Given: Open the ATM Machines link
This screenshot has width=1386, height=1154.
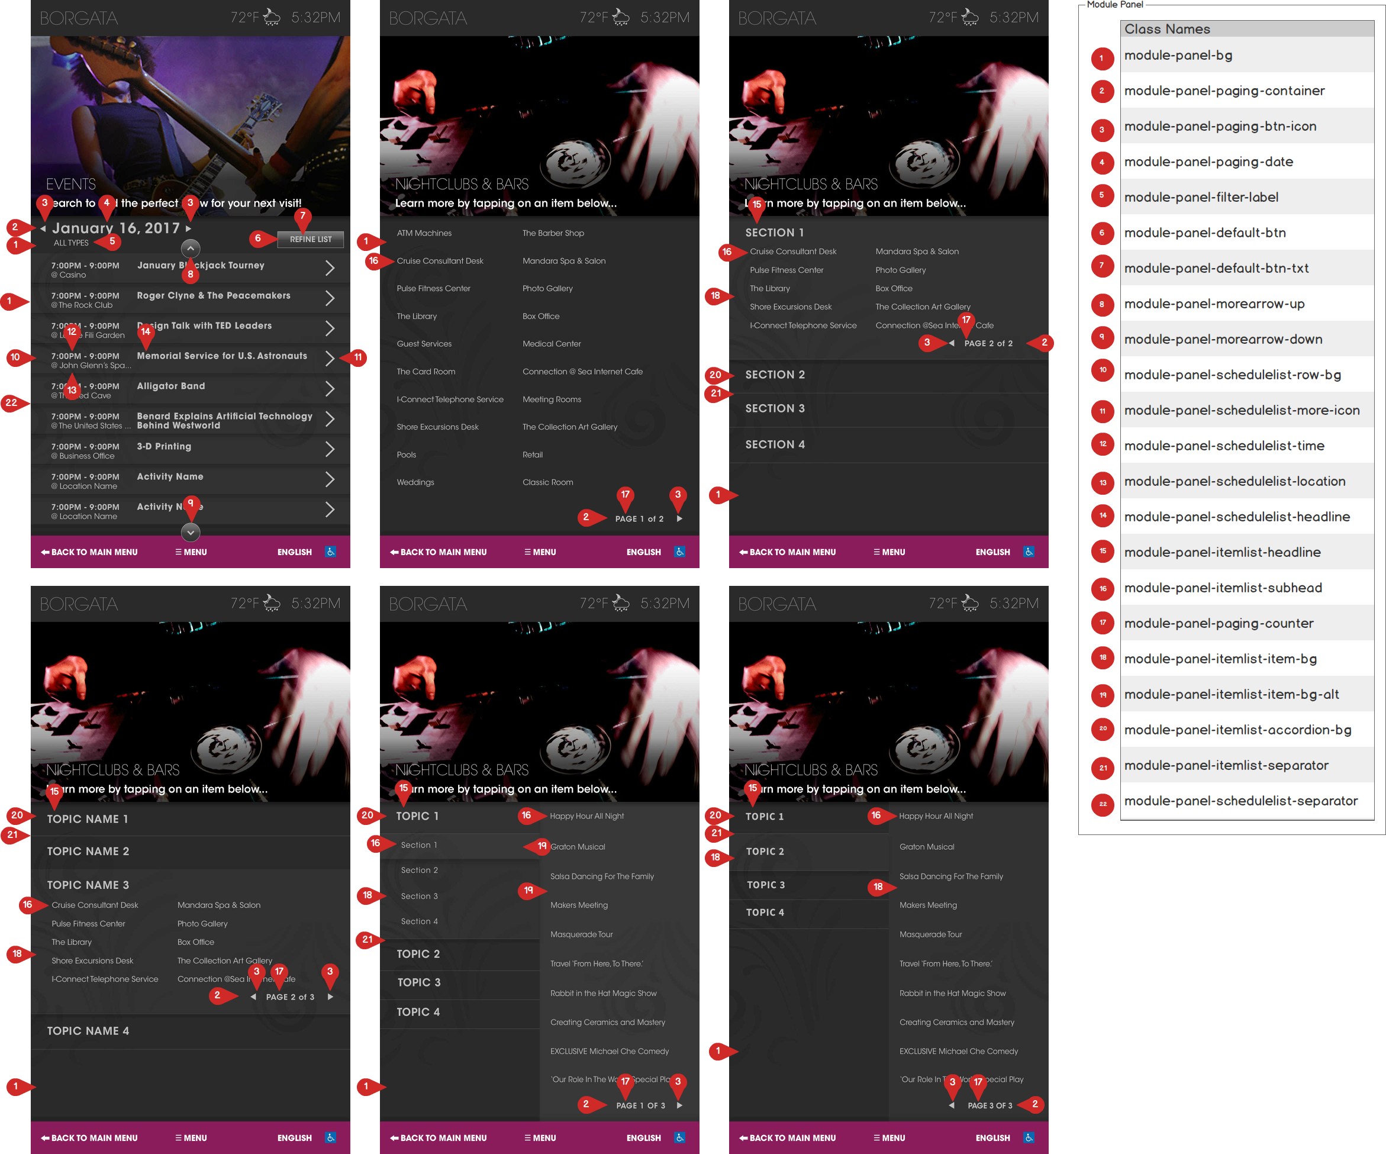Looking at the screenshot, I should 424,233.
